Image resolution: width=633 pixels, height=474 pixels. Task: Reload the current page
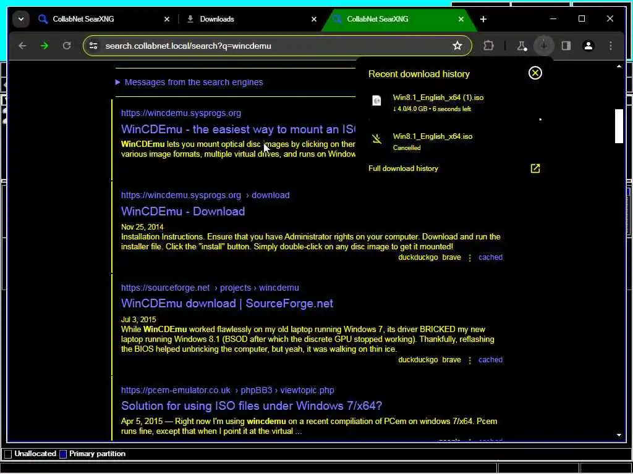[67, 46]
